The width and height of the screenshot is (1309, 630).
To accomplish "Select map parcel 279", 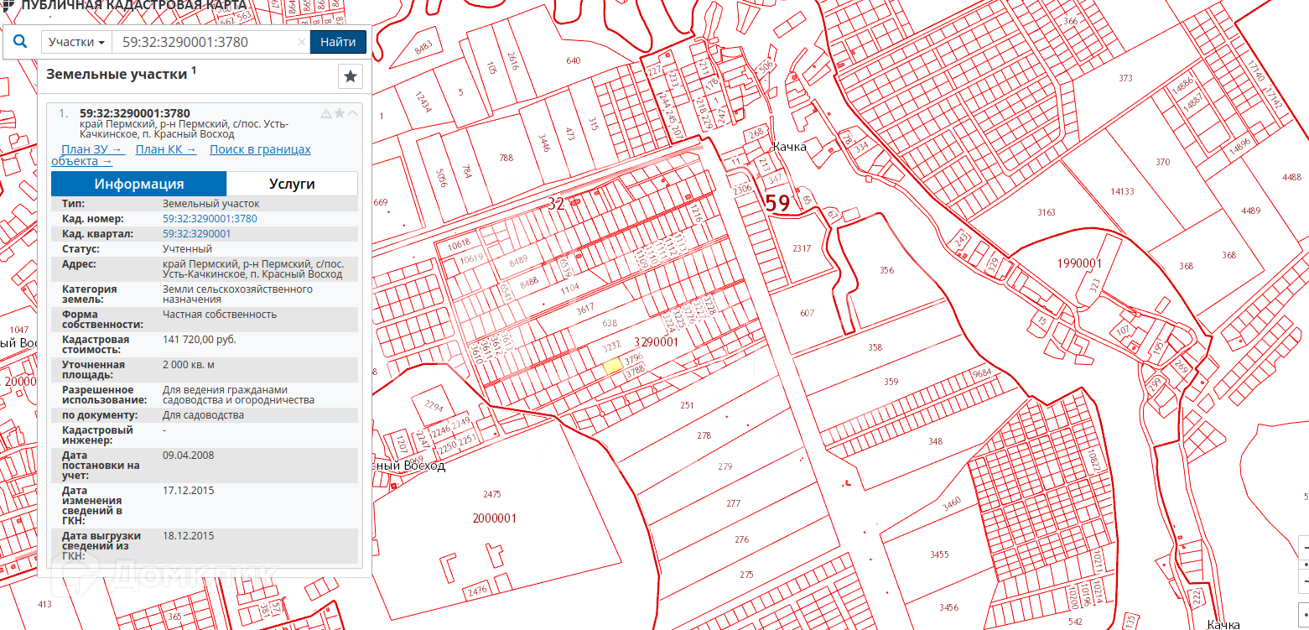I will coord(725,466).
